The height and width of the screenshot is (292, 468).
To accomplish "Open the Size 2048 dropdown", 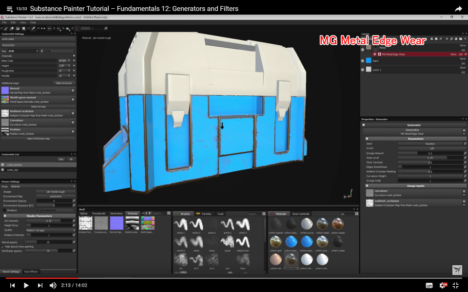I will tap(23, 51).
